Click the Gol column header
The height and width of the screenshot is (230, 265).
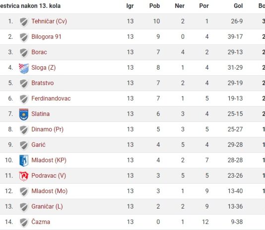[238, 6]
